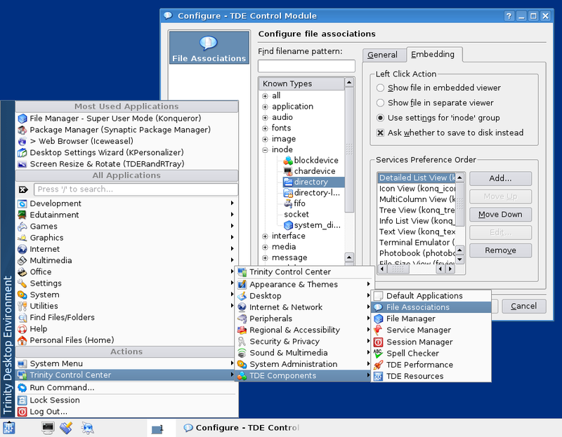
Task: Click the Help lifebuoy icon
Action: point(22,329)
